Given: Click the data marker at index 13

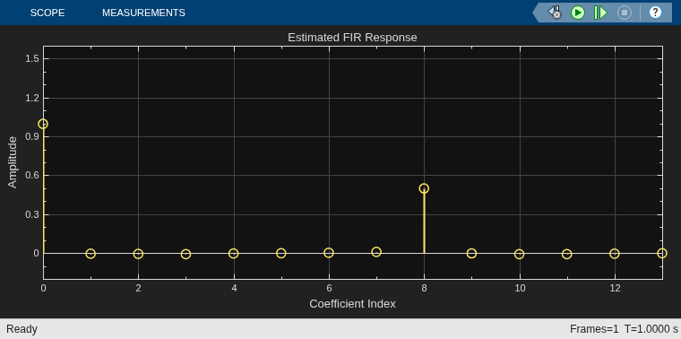Looking at the screenshot, I should pyautogui.click(x=662, y=254).
